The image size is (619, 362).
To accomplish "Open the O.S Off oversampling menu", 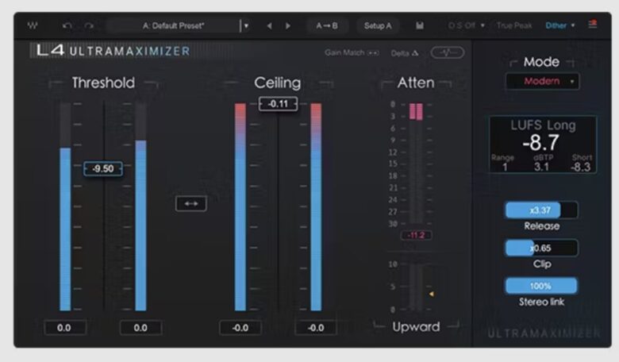I will click(466, 25).
